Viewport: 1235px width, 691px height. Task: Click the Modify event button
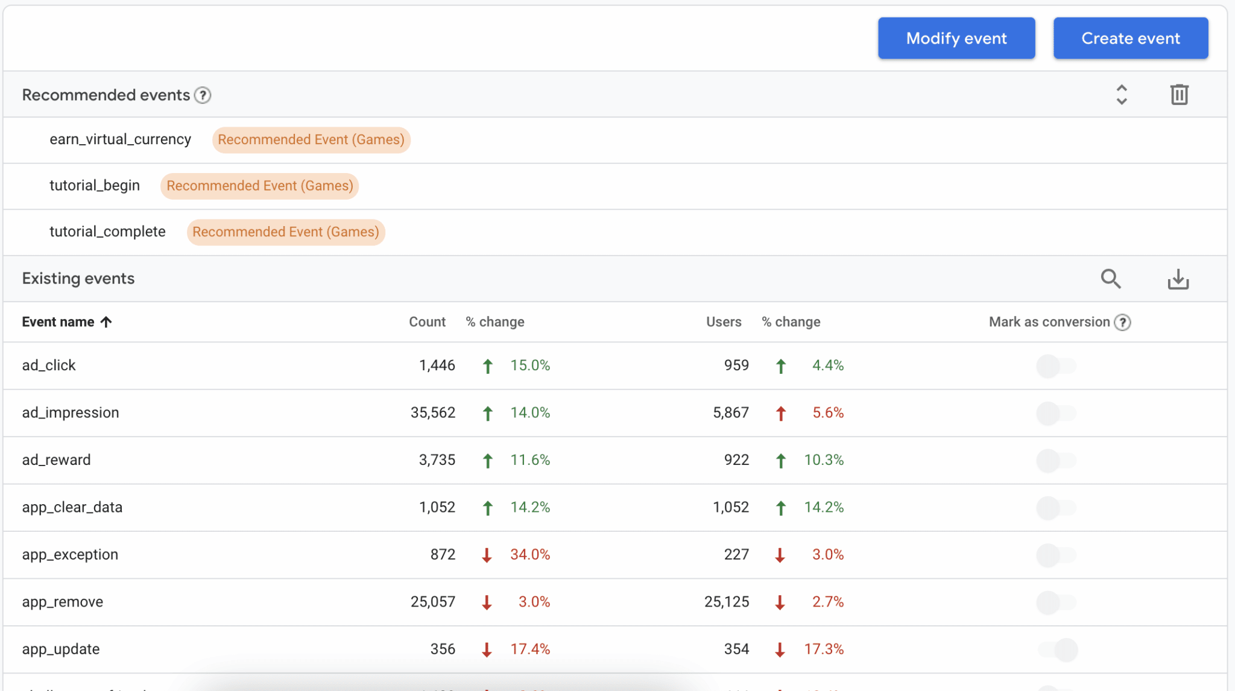pos(956,38)
